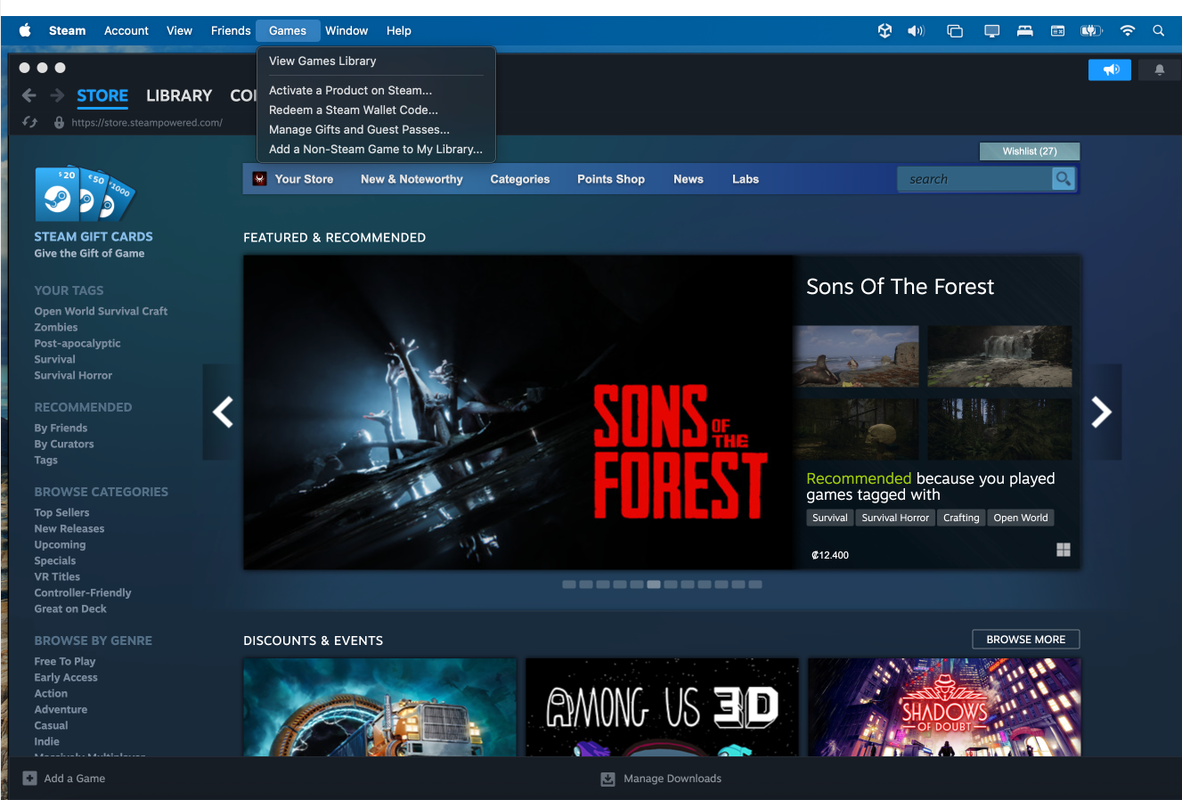Reload the store page with refresh icon
This screenshot has width=1182, height=800.
tap(30, 122)
